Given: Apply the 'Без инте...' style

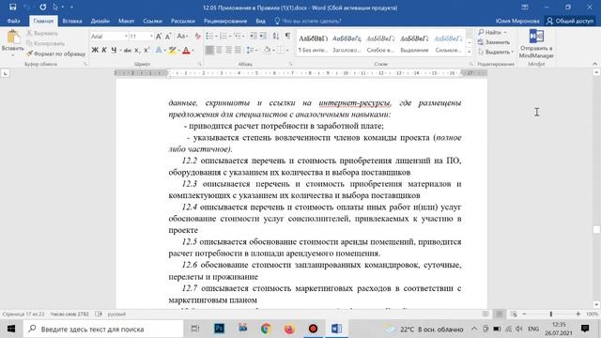Looking at the screenshot, I should (313, 43).
